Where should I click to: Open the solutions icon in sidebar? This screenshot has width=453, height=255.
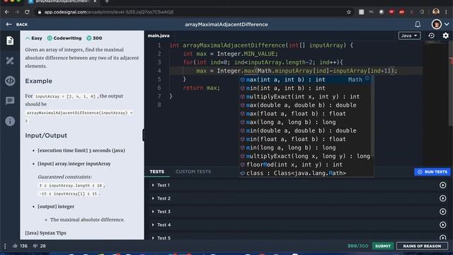pos(10,61)
